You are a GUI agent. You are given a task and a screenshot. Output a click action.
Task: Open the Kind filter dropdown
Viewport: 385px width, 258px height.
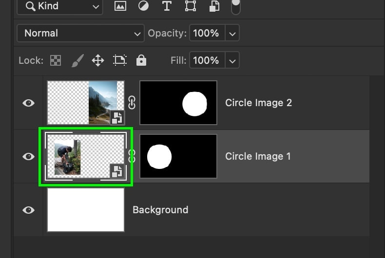tap(59, 6)
